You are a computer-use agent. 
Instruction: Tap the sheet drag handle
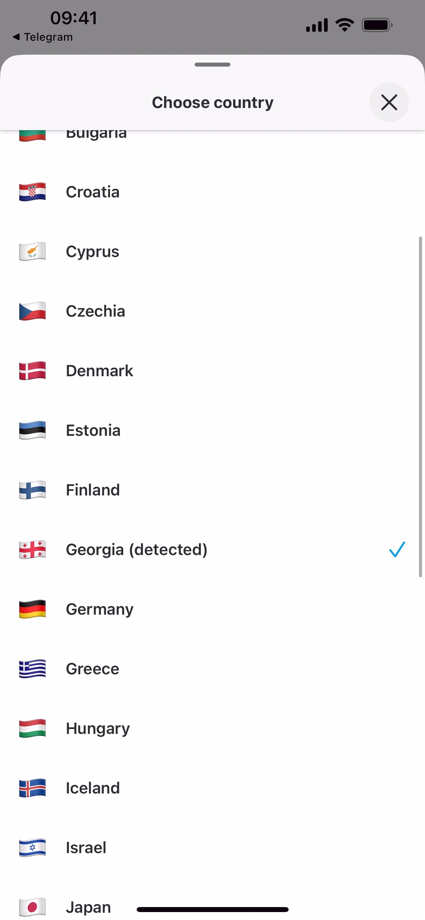coord(212,65)
